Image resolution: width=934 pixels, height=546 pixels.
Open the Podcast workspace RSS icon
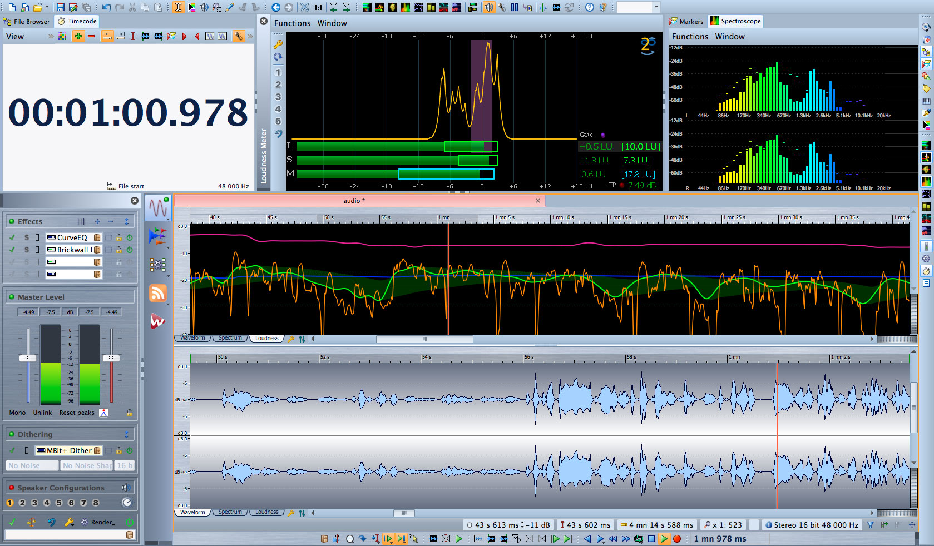point(158,293)
